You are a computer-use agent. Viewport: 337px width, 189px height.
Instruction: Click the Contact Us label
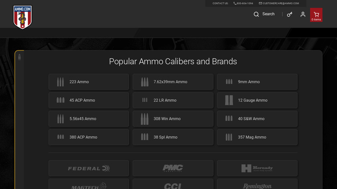point(220,4)
